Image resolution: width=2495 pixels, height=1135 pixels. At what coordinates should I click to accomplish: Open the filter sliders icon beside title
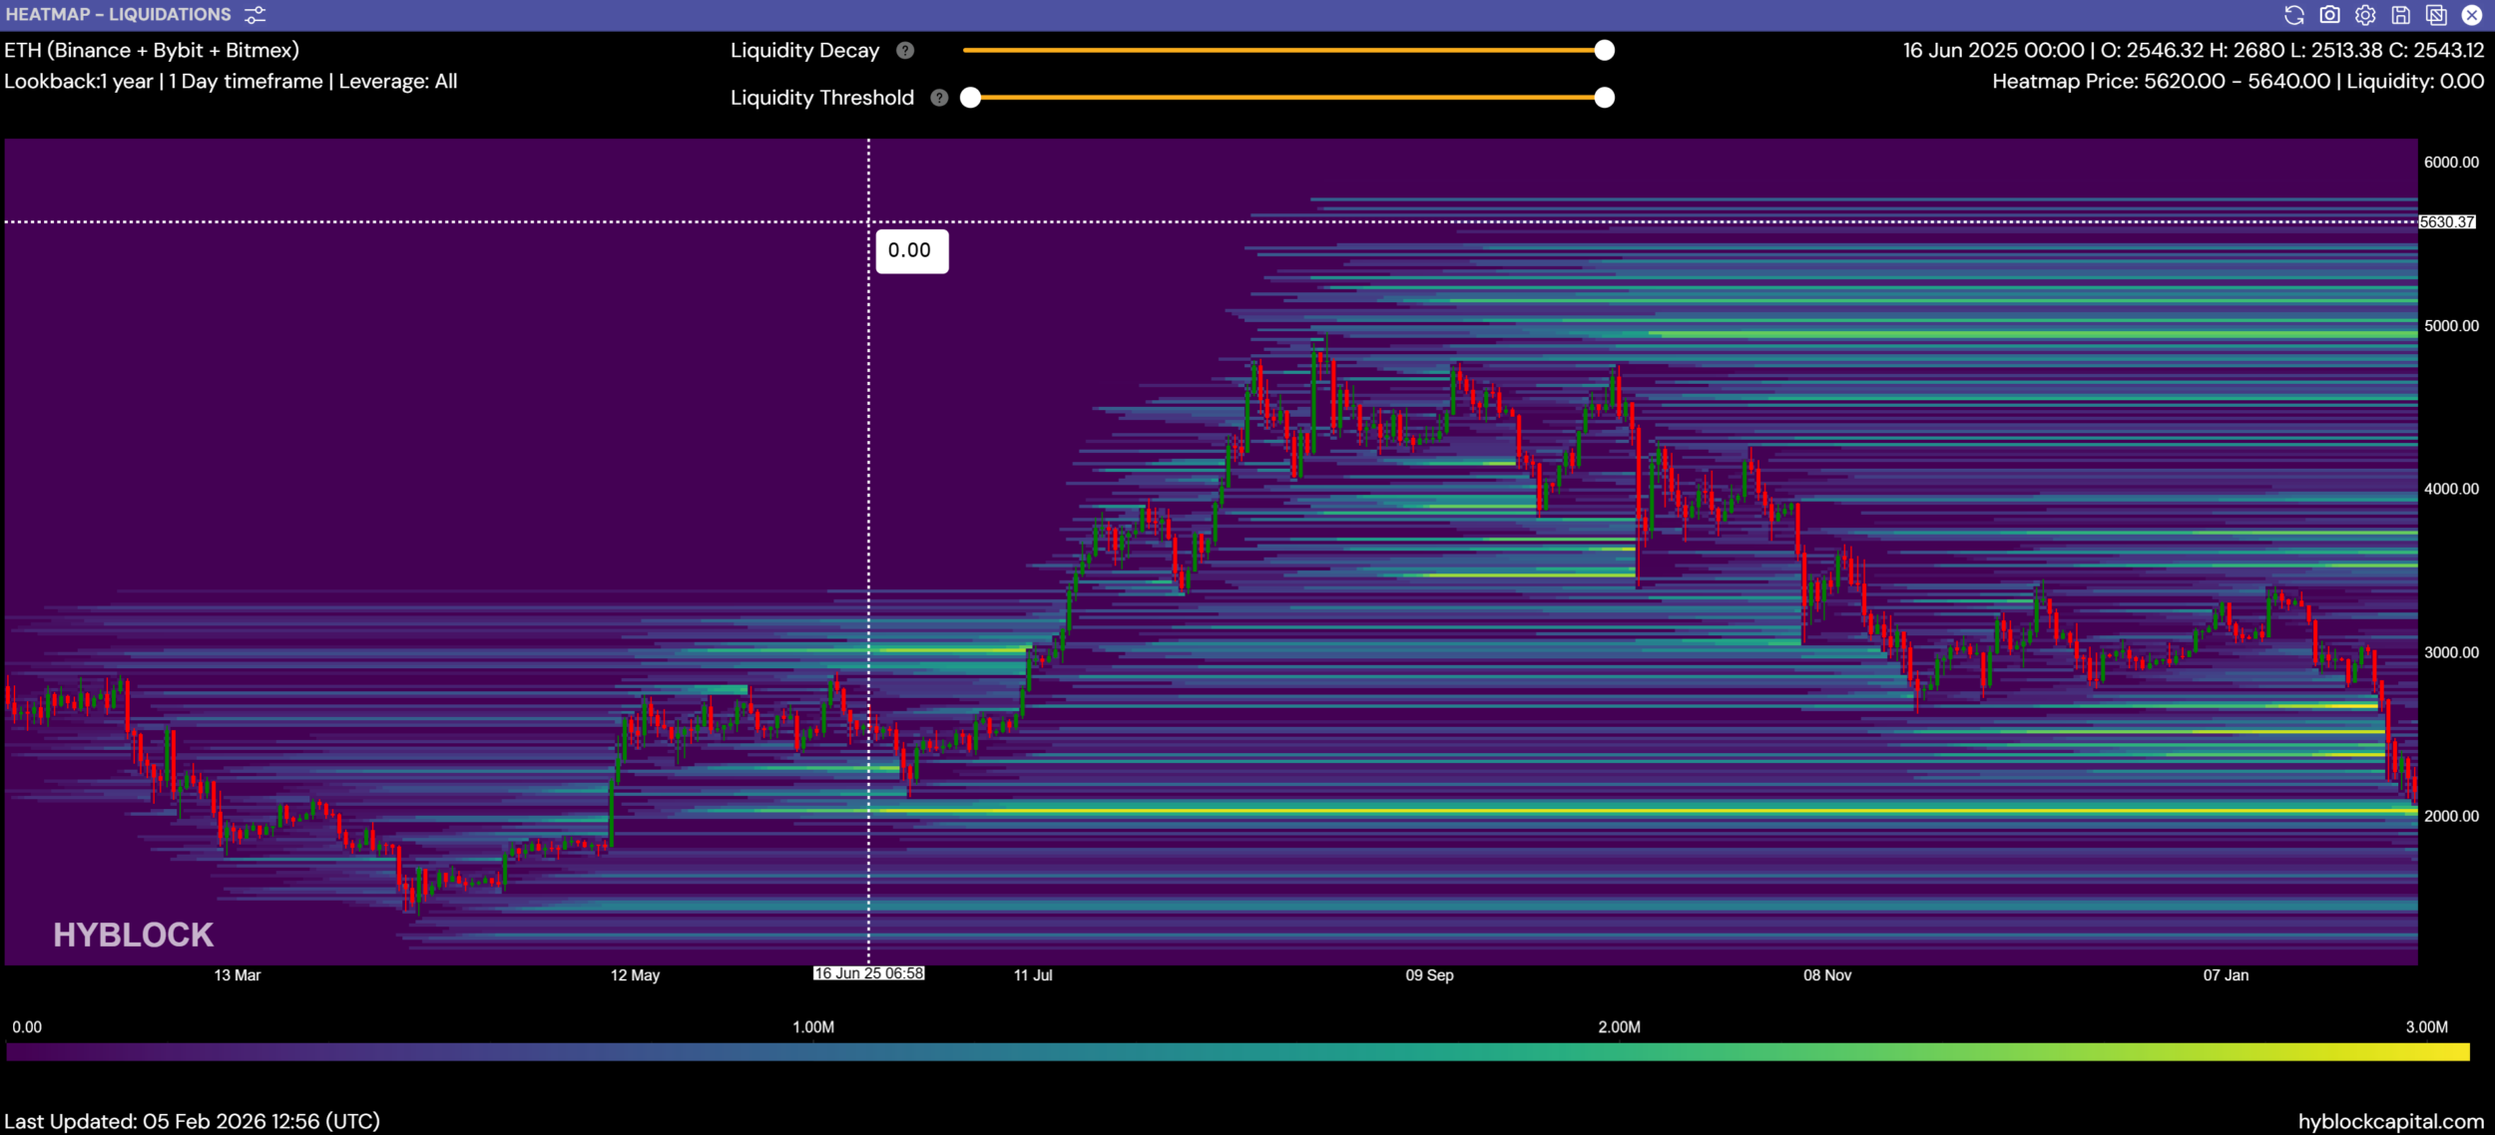[255, 15]
